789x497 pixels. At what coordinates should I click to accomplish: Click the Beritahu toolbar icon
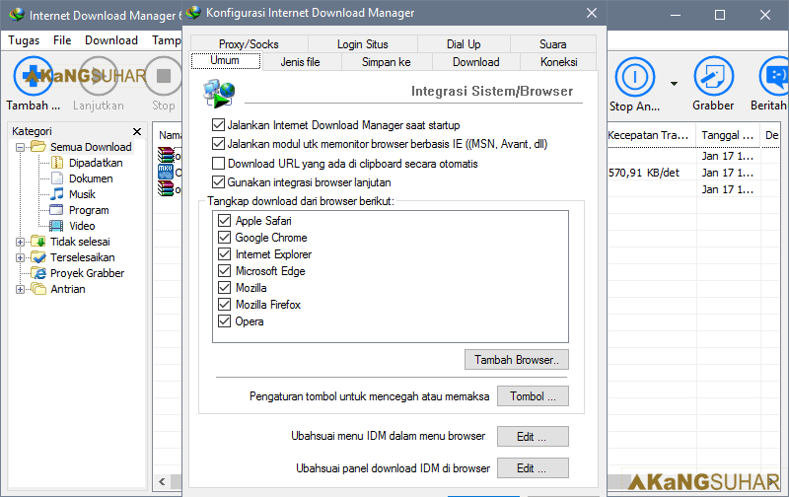coord(774,77)
